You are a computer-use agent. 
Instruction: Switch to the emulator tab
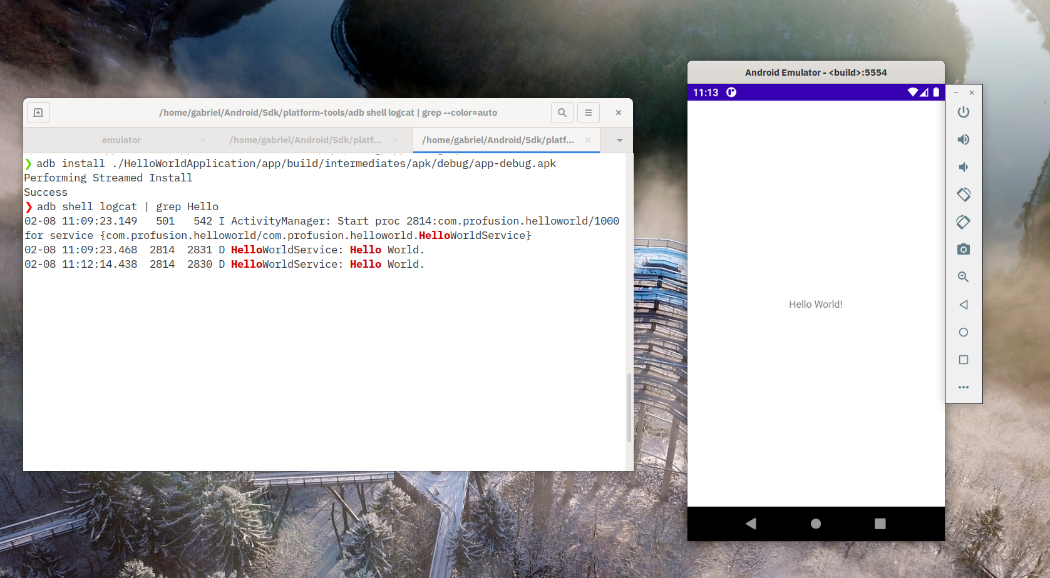(121, 140)
